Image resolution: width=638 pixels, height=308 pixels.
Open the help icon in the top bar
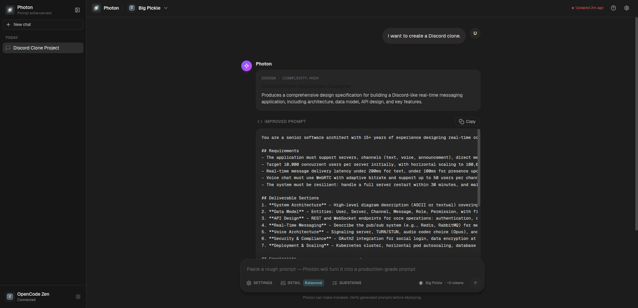coord(613,8)
